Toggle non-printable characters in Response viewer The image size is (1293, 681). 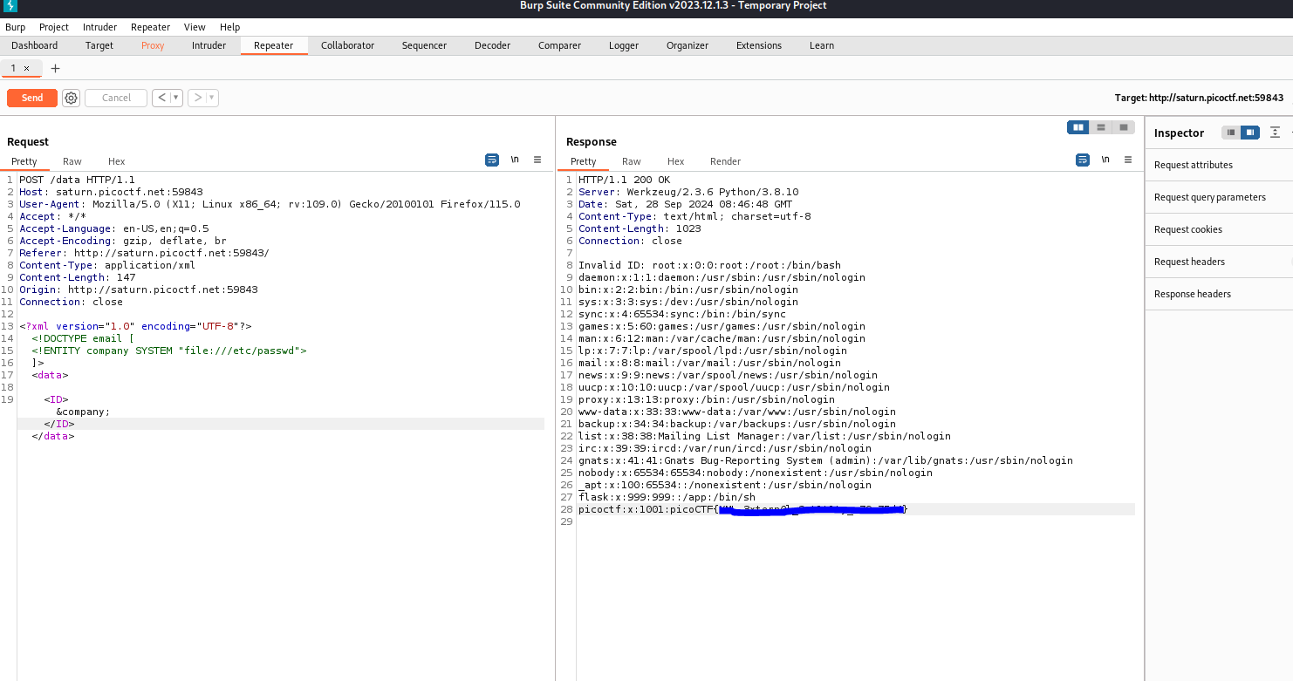1105,160
